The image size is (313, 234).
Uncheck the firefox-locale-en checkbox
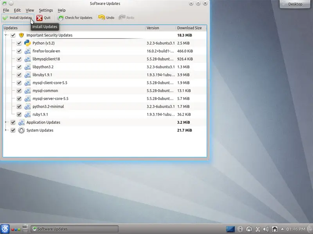[19, 51]
